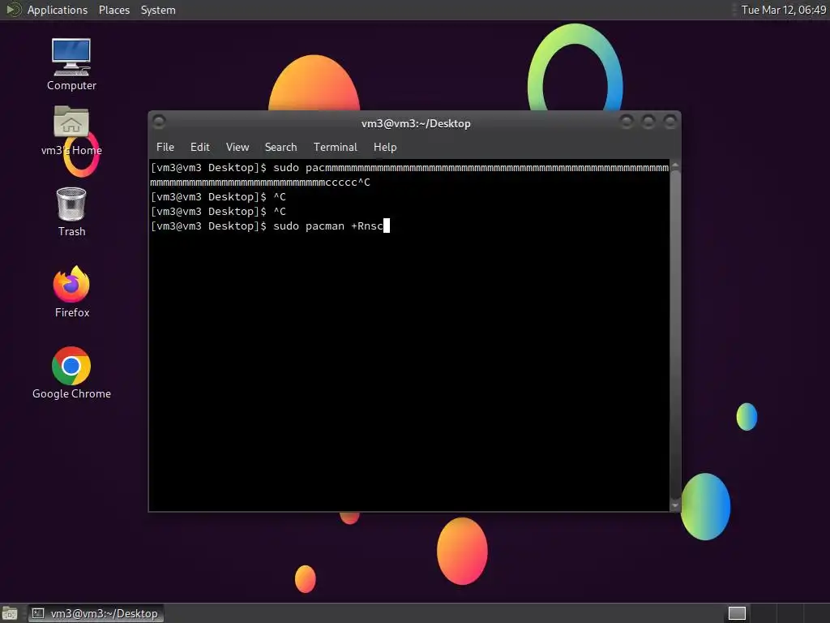Launch Google Chrome from the desktop
This screenshot has width=830, height=623.
pos(71,373)
